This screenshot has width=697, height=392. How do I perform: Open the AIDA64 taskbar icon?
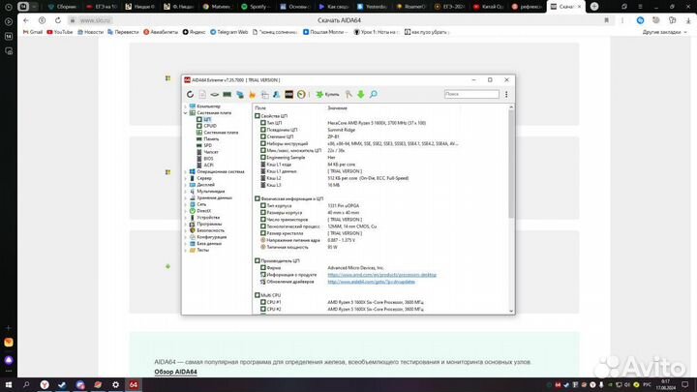click(134, 385)
